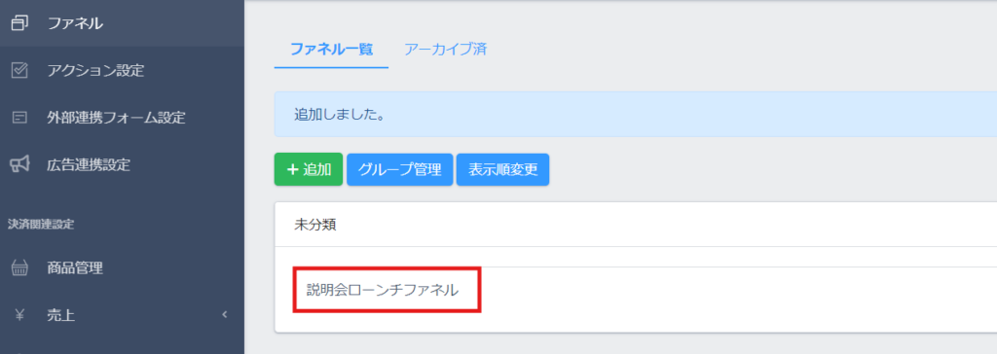This screenshot has width=997, height=354.
Task: Click the basket icon beside 商品管理
Action: [x=19, y=268]
